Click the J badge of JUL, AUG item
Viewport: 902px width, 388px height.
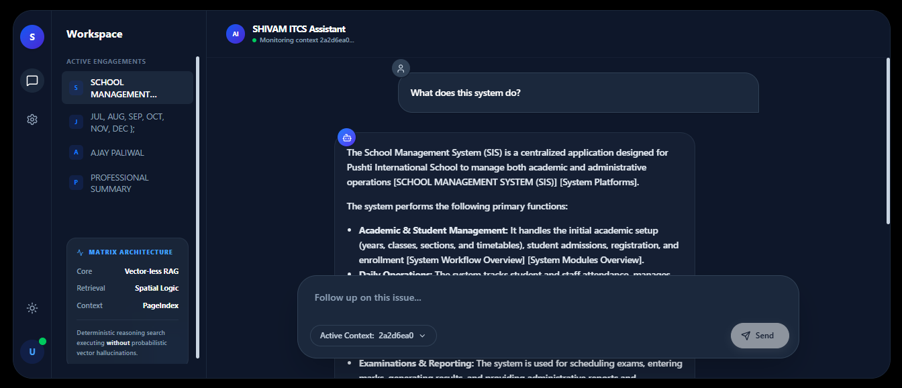(76, 122)
